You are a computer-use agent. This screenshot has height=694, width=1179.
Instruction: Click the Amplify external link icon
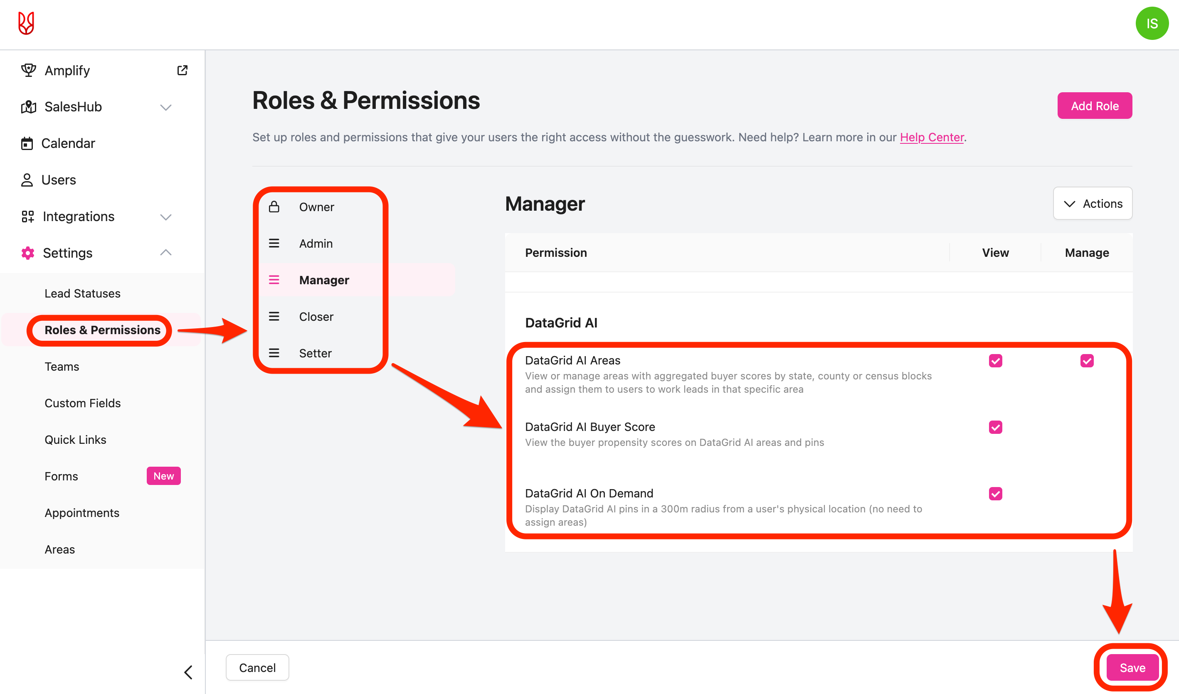pos(183,70)
